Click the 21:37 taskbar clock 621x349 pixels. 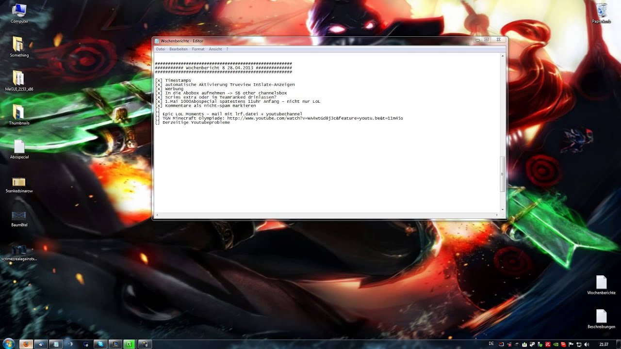pyautogui.click(x=604, y=344)
